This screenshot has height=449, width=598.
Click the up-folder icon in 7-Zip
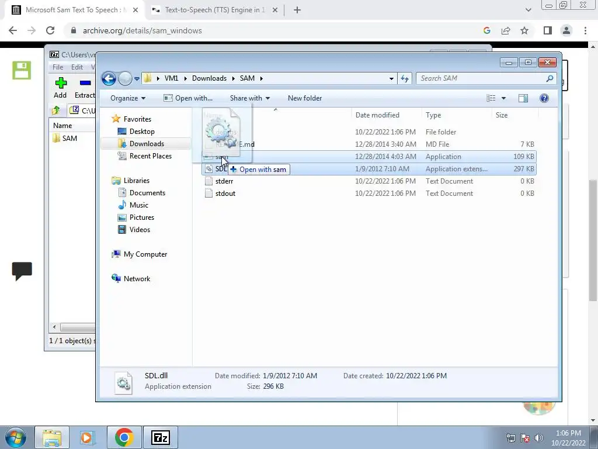click(56, 110)
